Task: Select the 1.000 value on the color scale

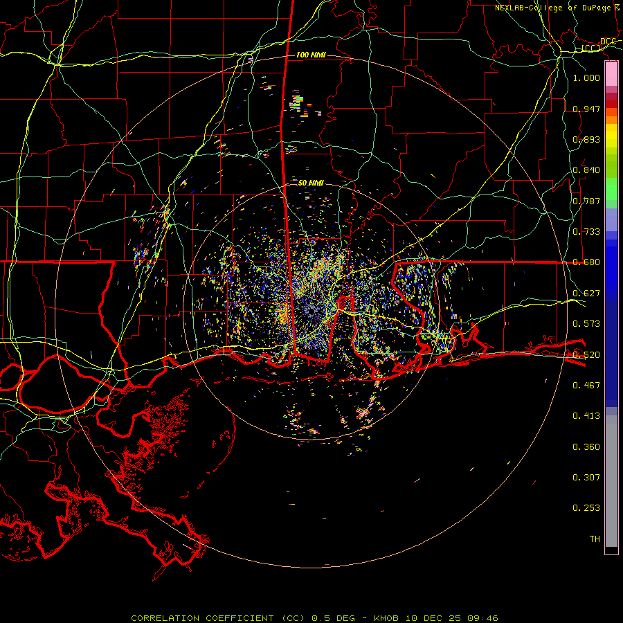Action: [586, 78]
